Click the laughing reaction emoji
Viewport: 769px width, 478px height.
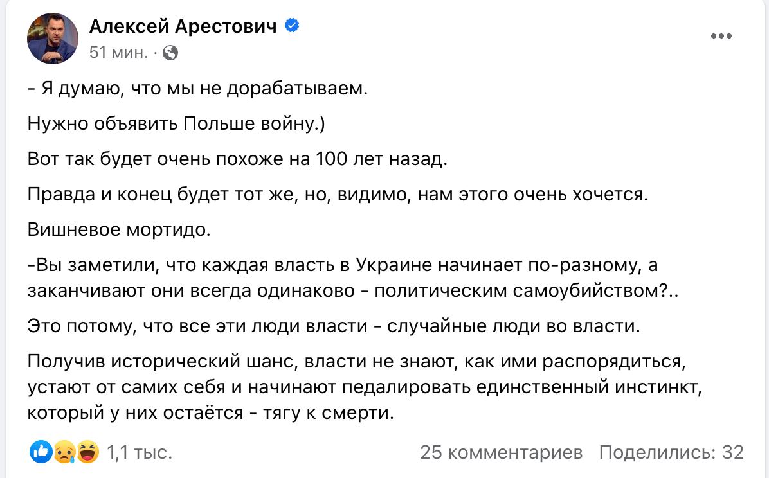click(x=88, y=452)
